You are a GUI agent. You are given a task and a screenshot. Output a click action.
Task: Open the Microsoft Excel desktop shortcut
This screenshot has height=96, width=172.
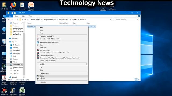click(22, 91)
